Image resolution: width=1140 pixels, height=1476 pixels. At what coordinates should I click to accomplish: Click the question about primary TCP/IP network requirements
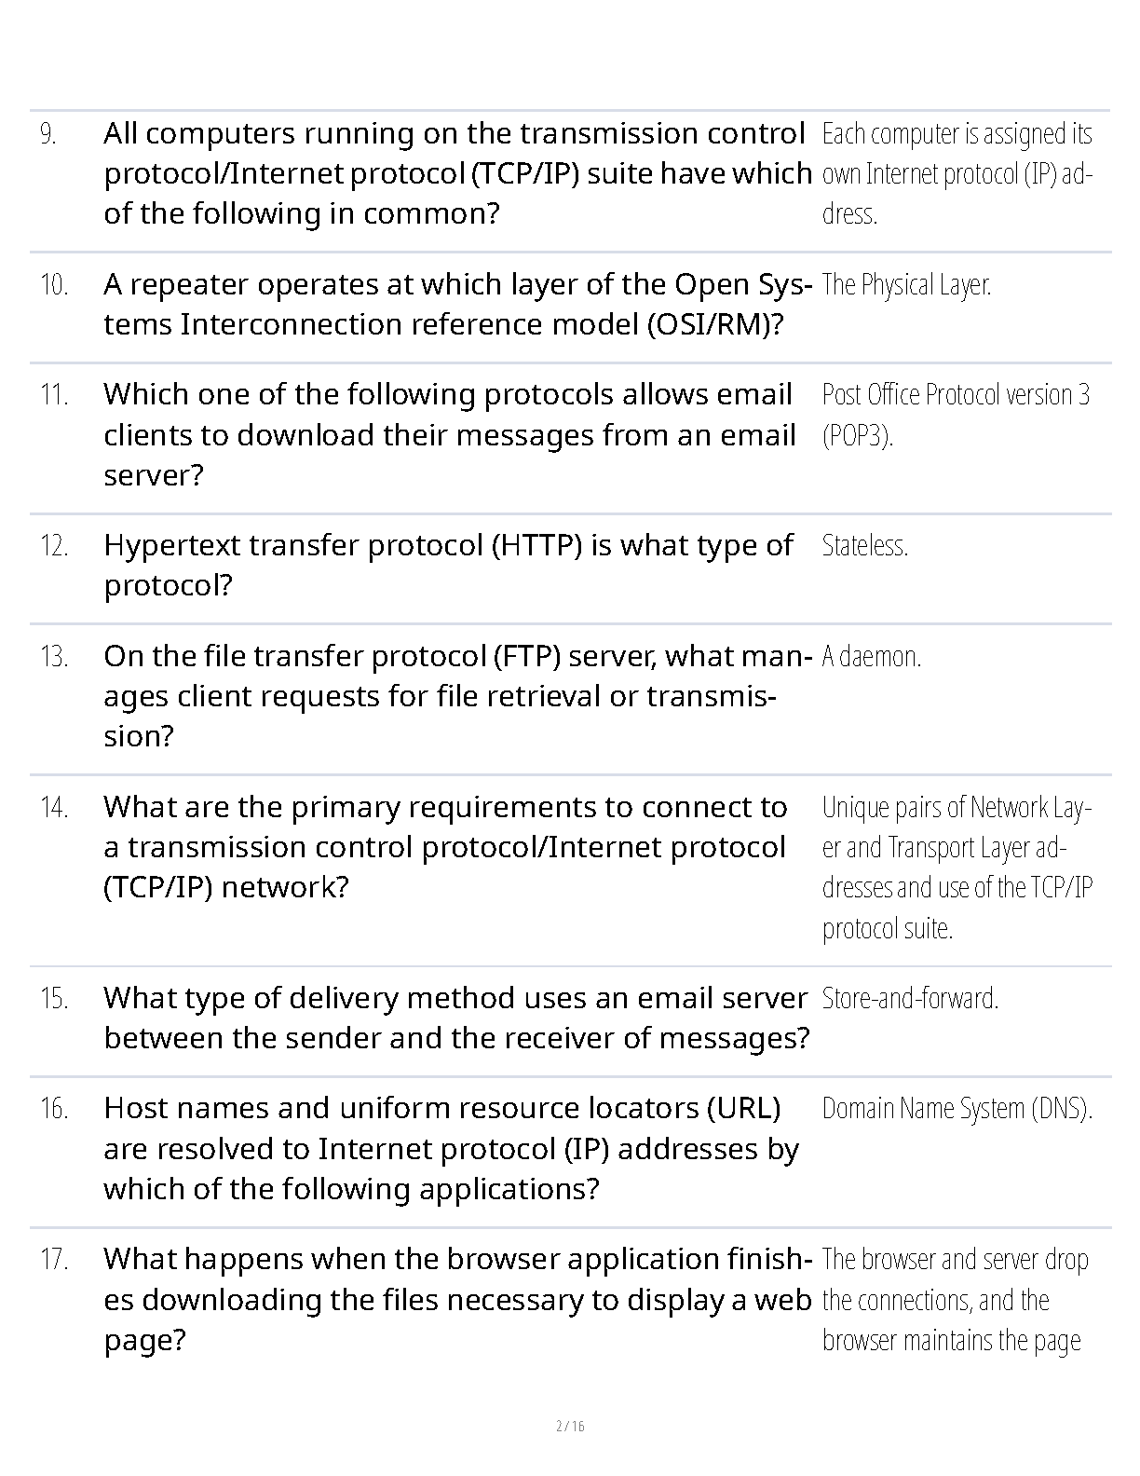[x=445, y=846]
